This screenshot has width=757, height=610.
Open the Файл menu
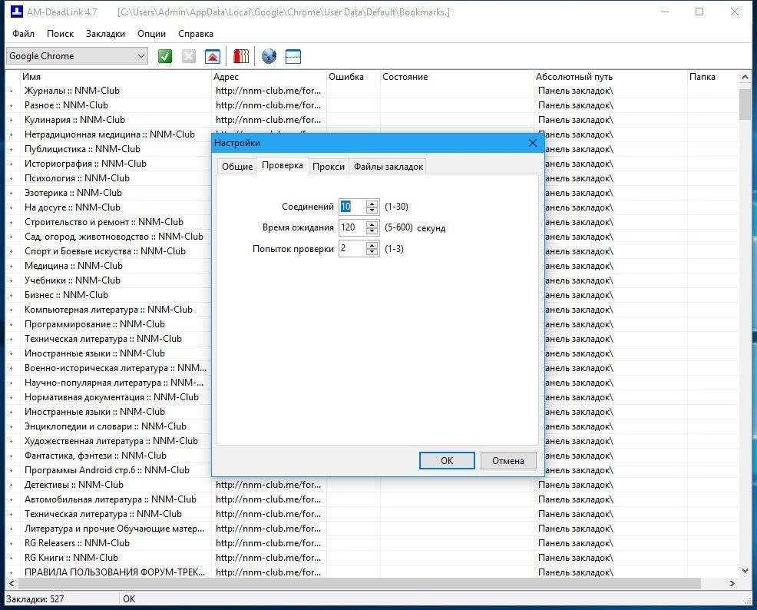(23, 33)
